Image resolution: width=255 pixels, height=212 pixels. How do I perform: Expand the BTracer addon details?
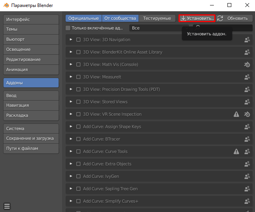71,139
